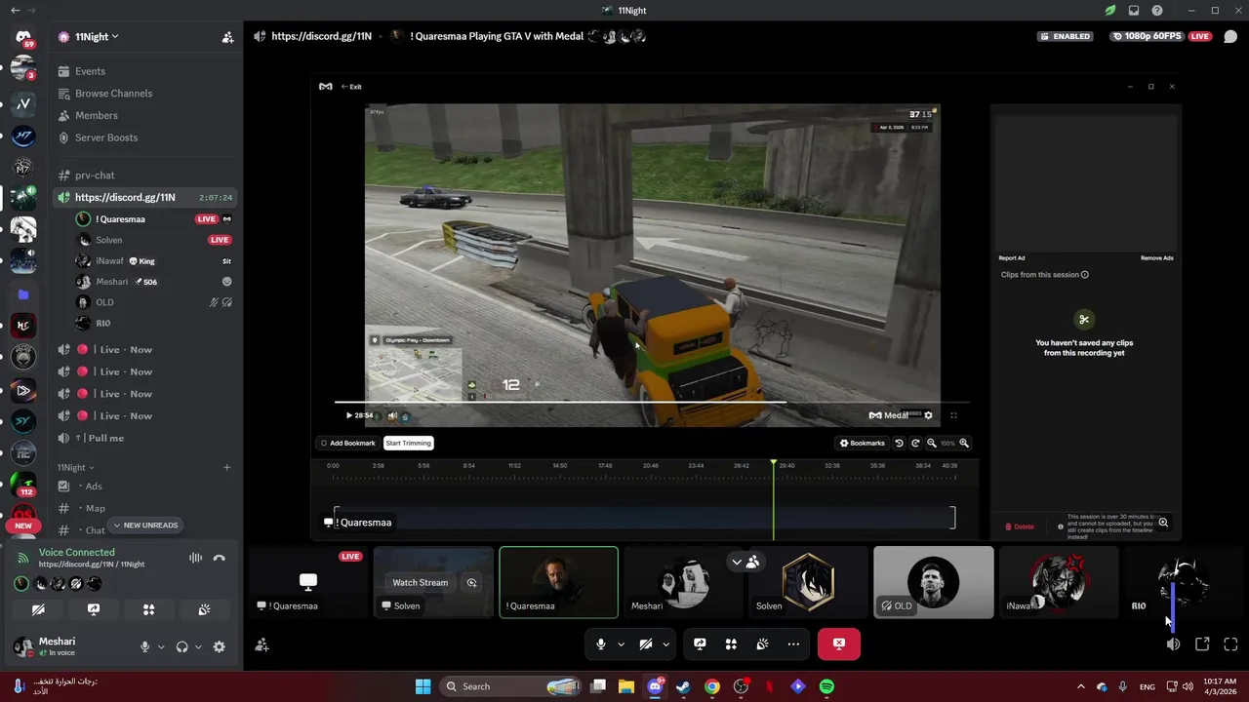Open camera options arrow in call controls

click(x=666, y=644)
